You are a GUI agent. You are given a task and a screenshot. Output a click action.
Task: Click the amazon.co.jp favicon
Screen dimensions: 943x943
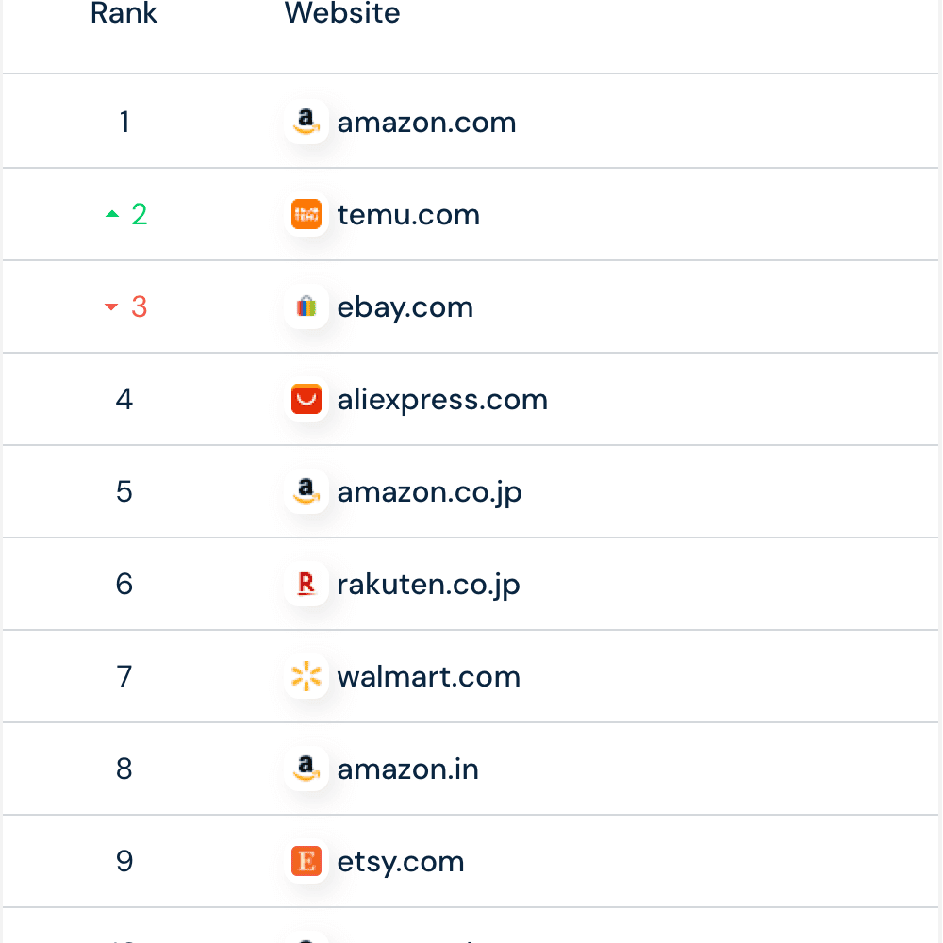point(306,491)
